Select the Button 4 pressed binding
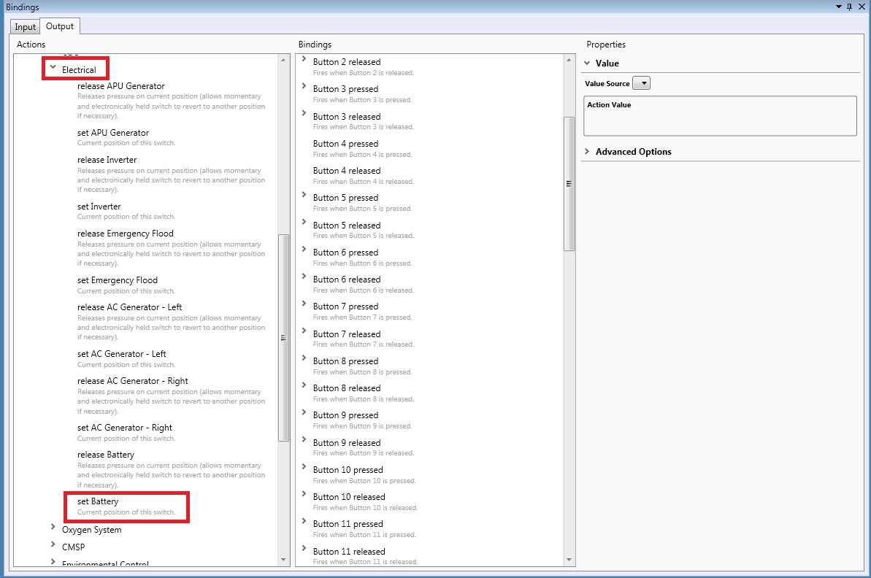The image size is (871, 578). pos(345,144)
